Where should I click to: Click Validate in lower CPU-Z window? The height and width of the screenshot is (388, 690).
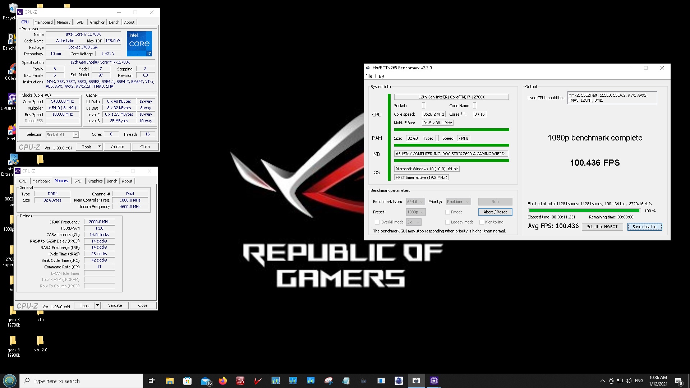(115, 305)
